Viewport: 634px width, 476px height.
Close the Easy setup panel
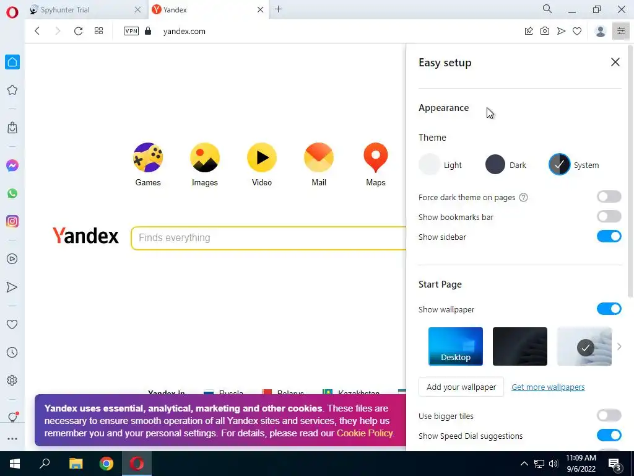coord(615,62)
